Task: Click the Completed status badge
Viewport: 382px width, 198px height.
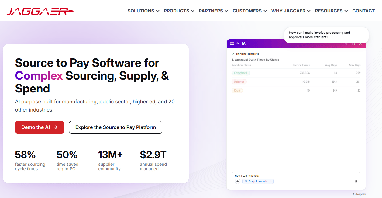Action: [241, 73]
